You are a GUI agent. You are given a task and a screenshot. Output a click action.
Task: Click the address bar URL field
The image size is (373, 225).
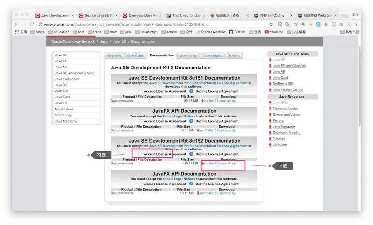(152, 24)
